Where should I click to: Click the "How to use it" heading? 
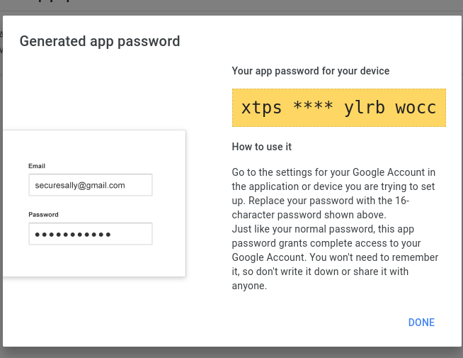tap(262, 147)
